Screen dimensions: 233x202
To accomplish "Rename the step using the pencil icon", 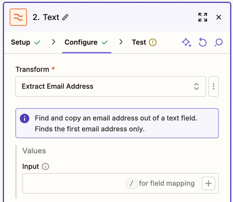I will click(x=65, y=17).
